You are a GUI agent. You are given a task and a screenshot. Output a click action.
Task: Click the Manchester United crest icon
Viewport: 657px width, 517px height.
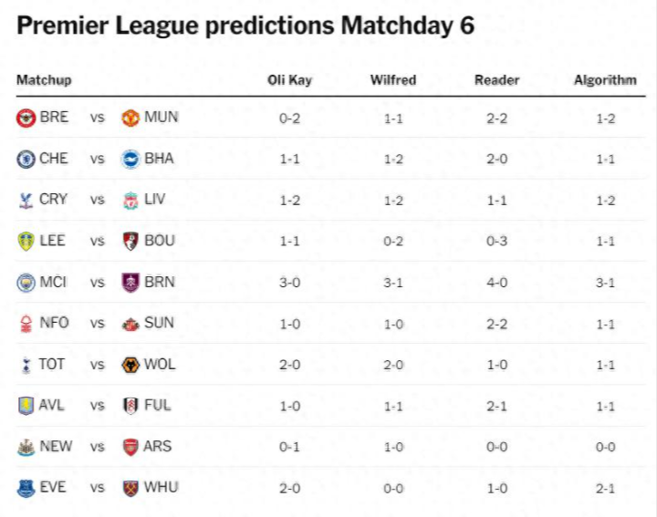click(x=130, y=118)
